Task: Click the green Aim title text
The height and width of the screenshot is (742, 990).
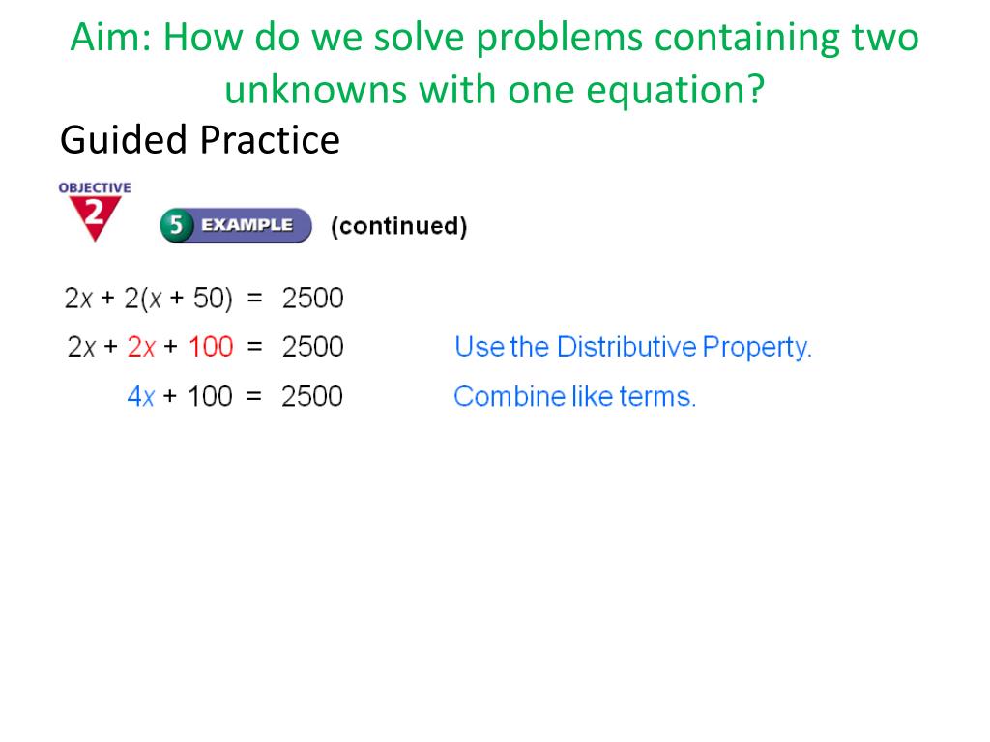Action: click(x=494, y=63)
